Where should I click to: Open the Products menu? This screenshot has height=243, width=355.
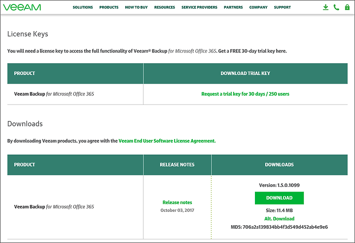(x=109, y=7)
